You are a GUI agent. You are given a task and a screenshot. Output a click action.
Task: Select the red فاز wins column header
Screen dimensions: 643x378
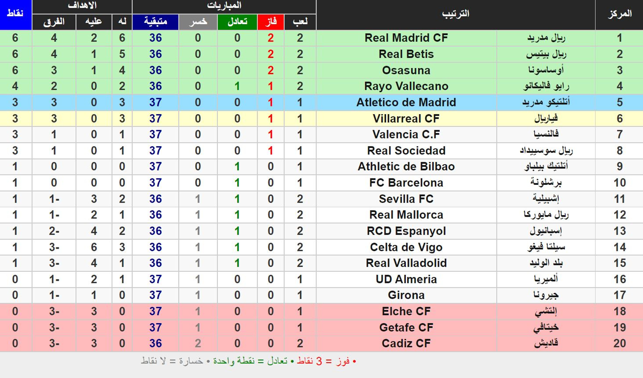[270, 22]
